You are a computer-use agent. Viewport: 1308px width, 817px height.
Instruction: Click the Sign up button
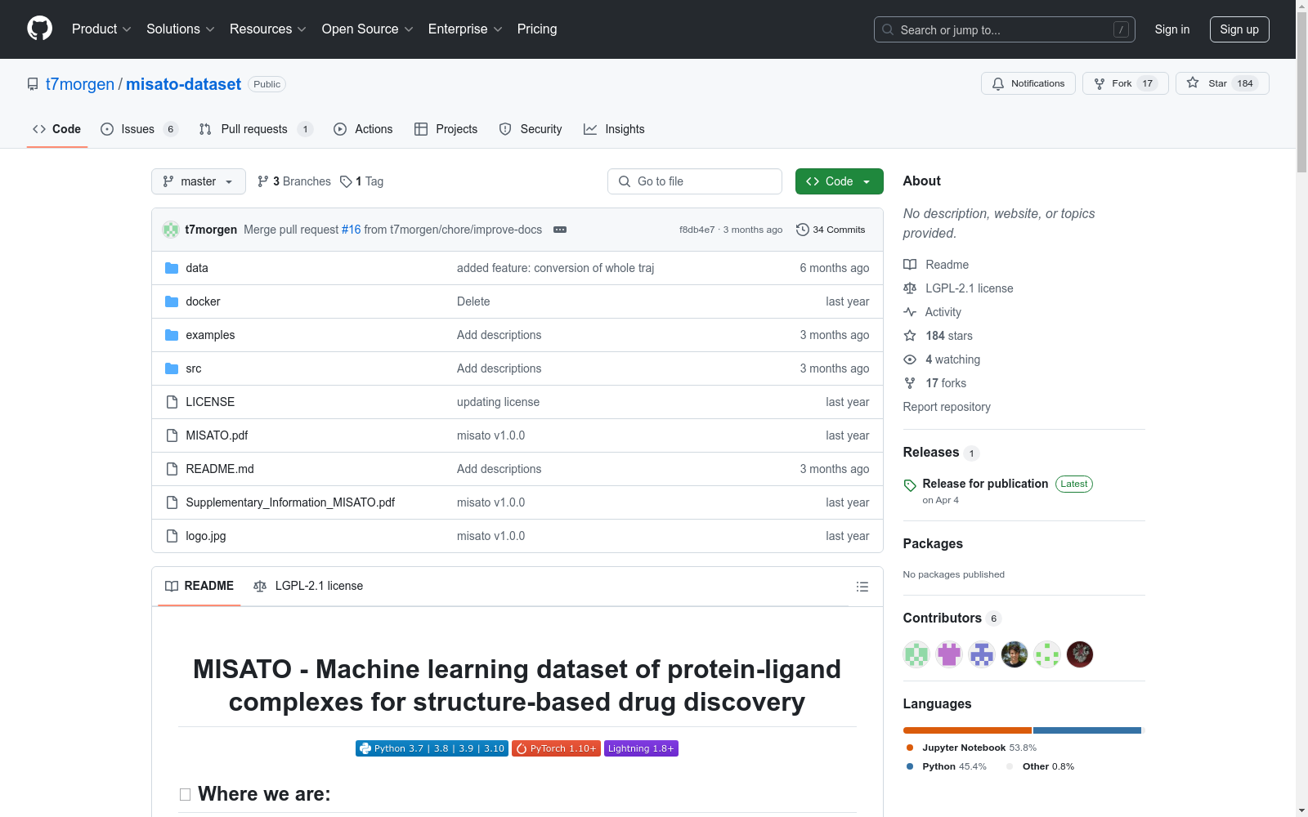tap(1239, 29)
